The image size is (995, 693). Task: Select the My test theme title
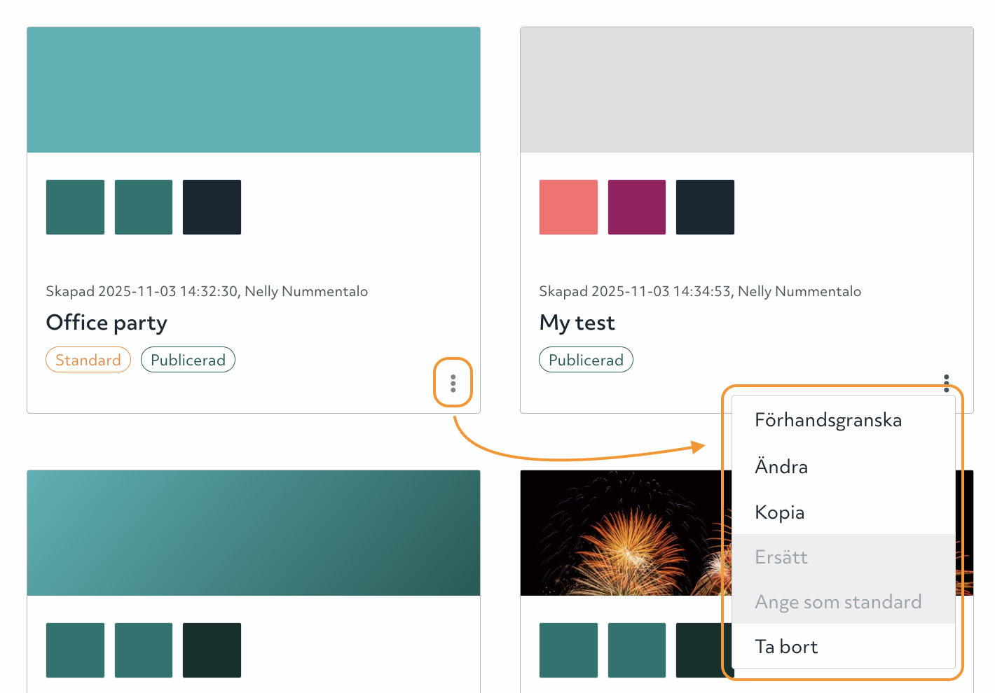click(577, 323)
